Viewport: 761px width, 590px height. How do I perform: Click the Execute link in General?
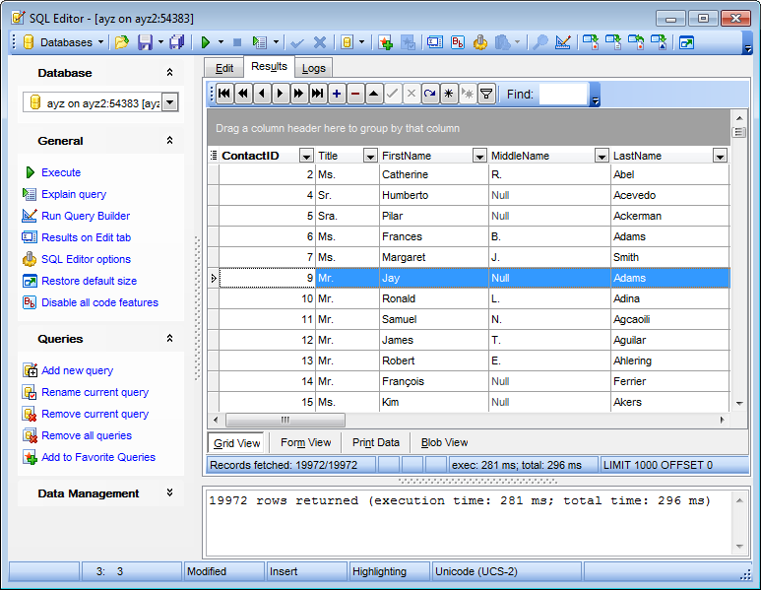tap(61, 172)
